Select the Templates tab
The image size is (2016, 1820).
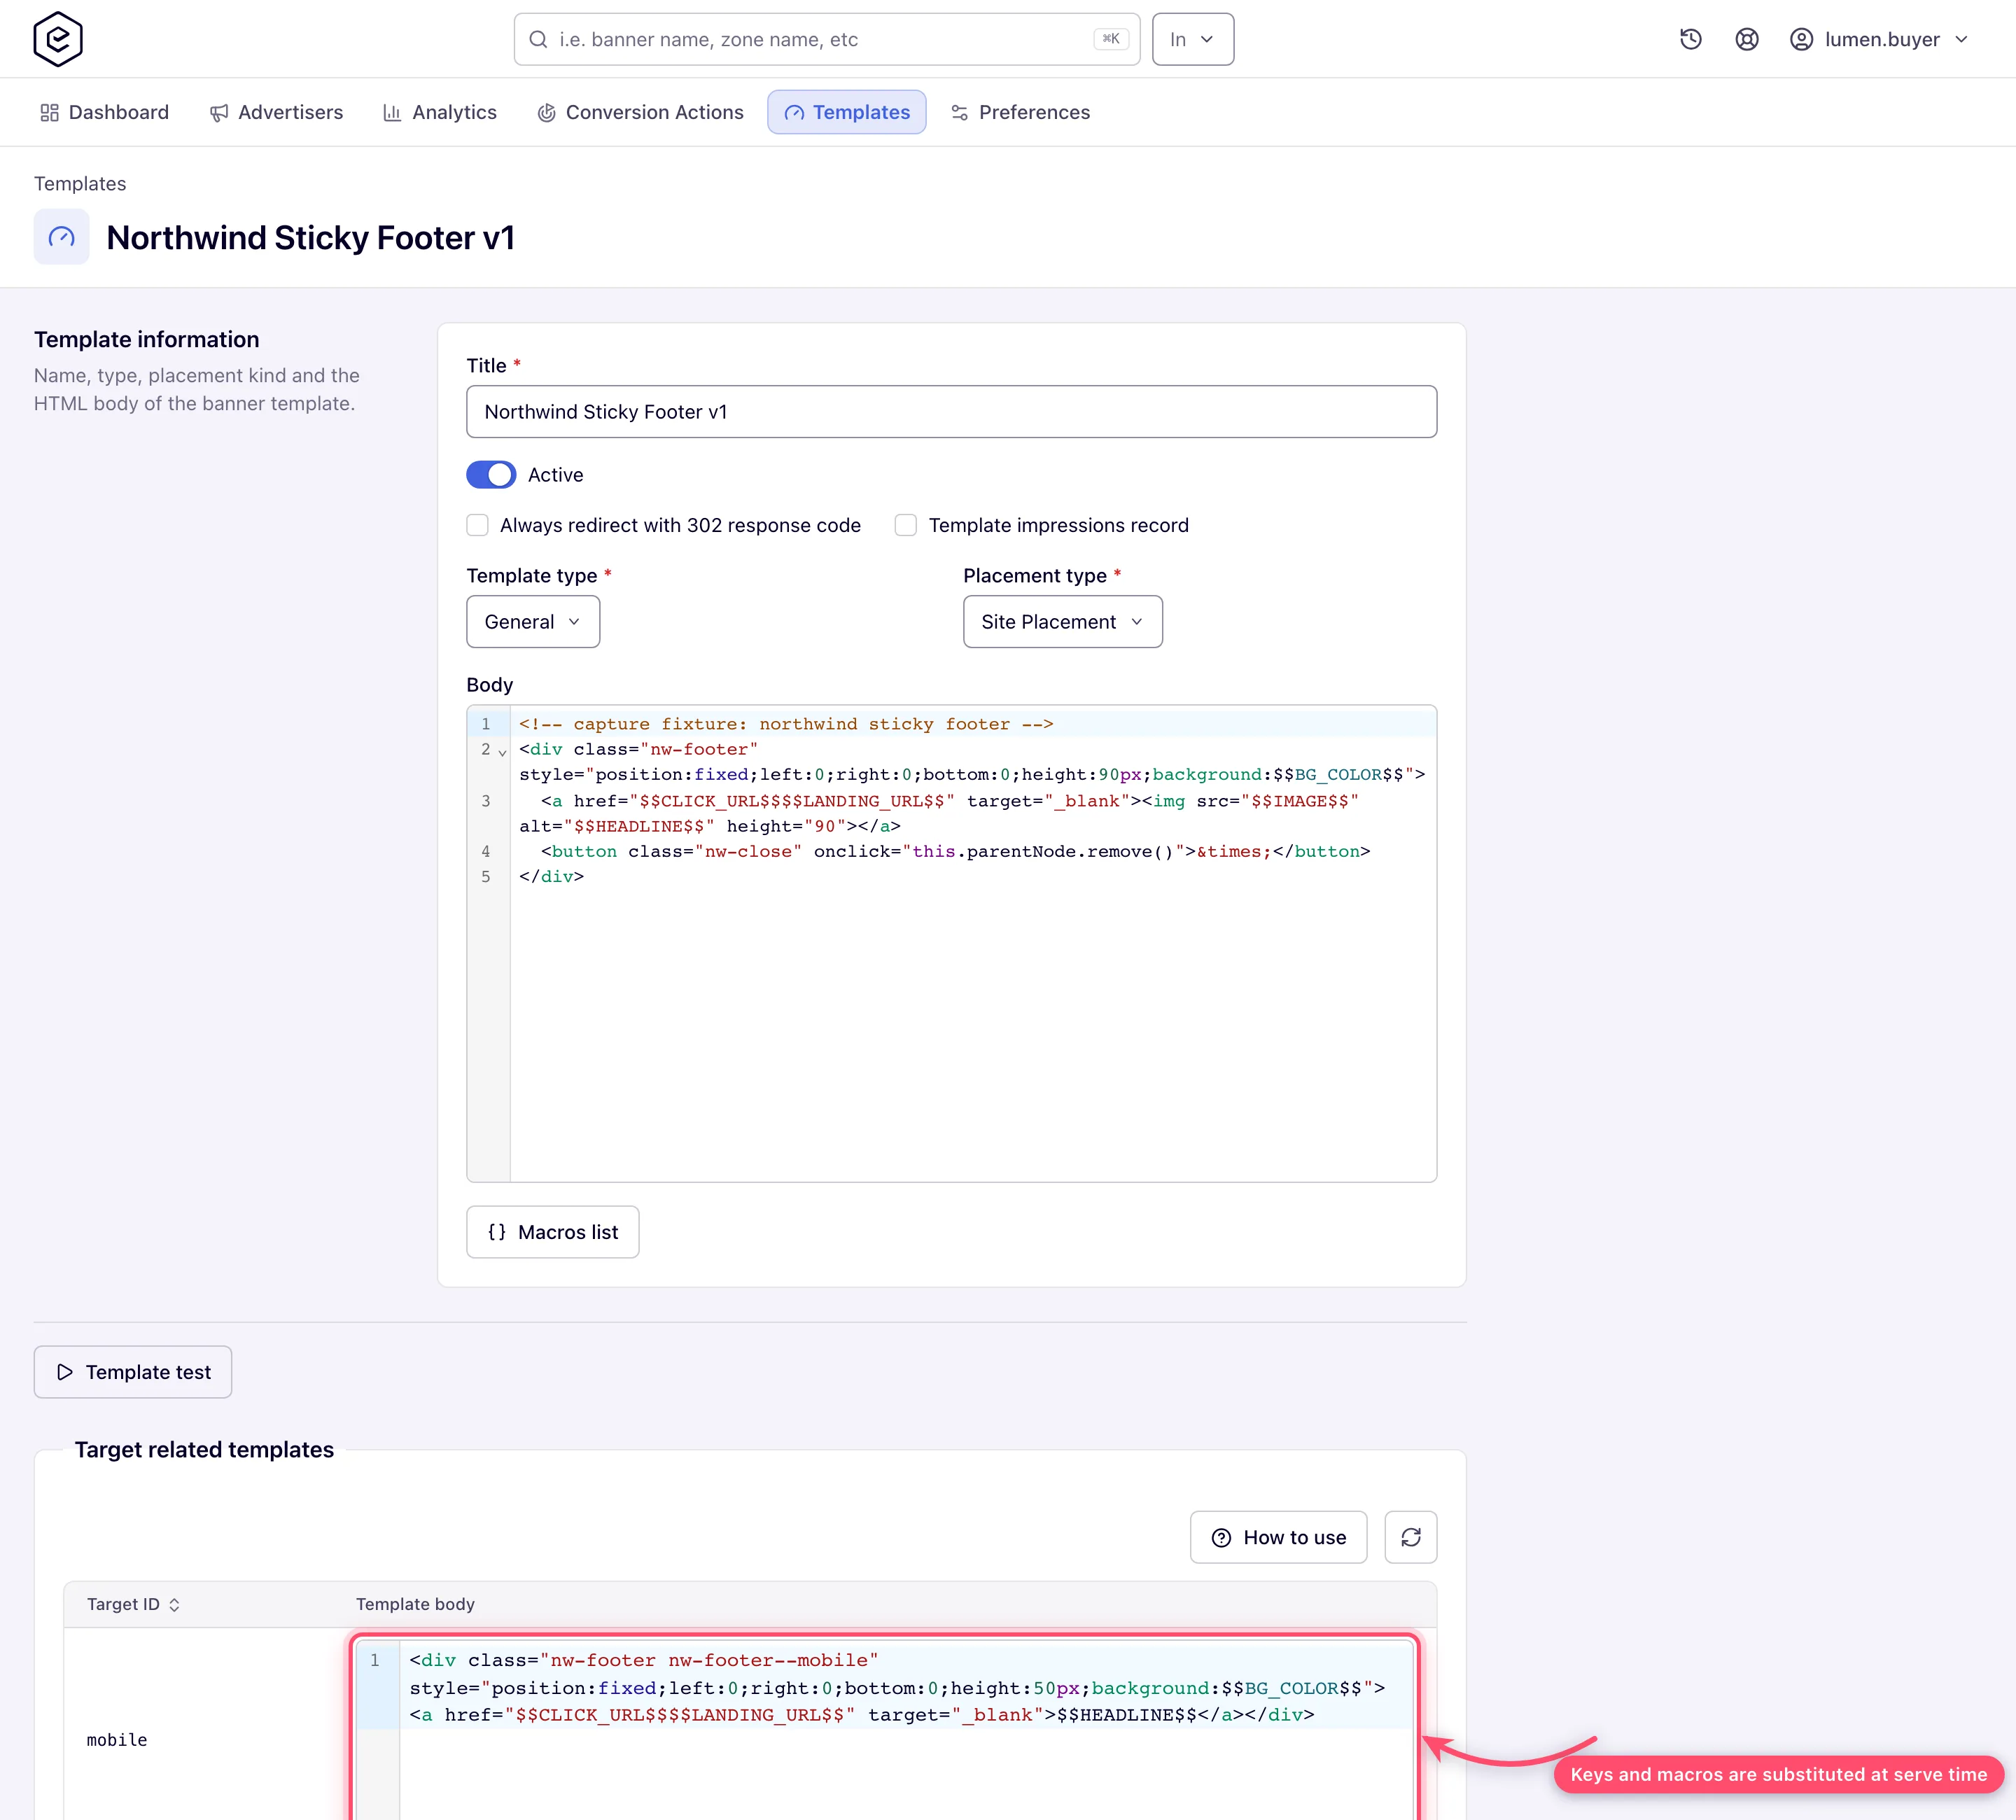847,112
